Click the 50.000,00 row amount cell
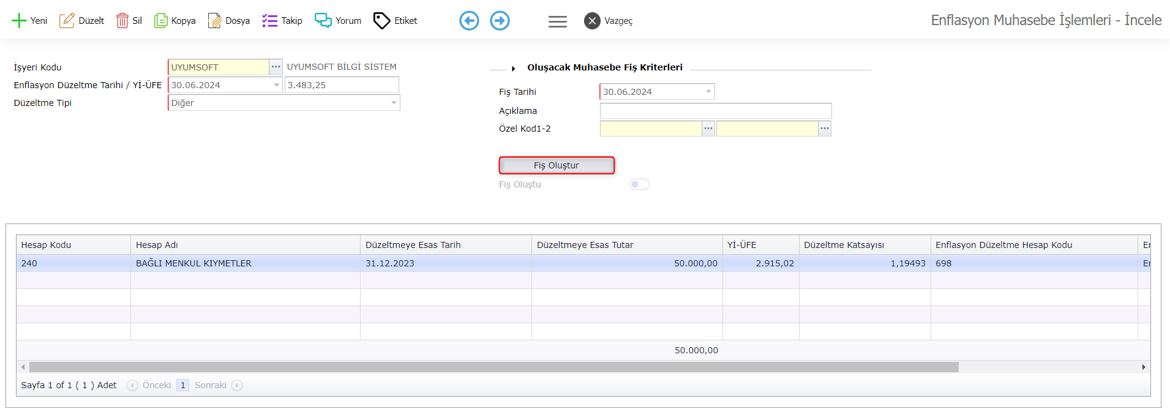Viewport: 1170px width, 409px height. tap(627, 263)
